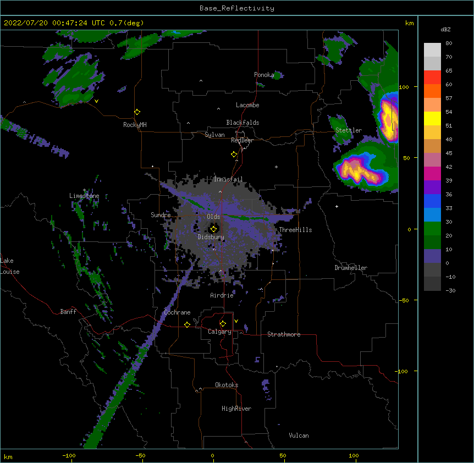
Task: Click the Base_Reflectivity title
Action: [x=237, y=8]
